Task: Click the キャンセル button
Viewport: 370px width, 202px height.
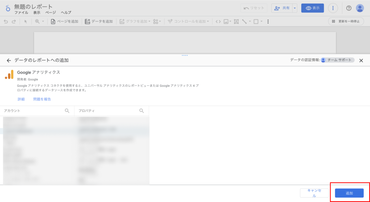Action: [x=314, y=193]
